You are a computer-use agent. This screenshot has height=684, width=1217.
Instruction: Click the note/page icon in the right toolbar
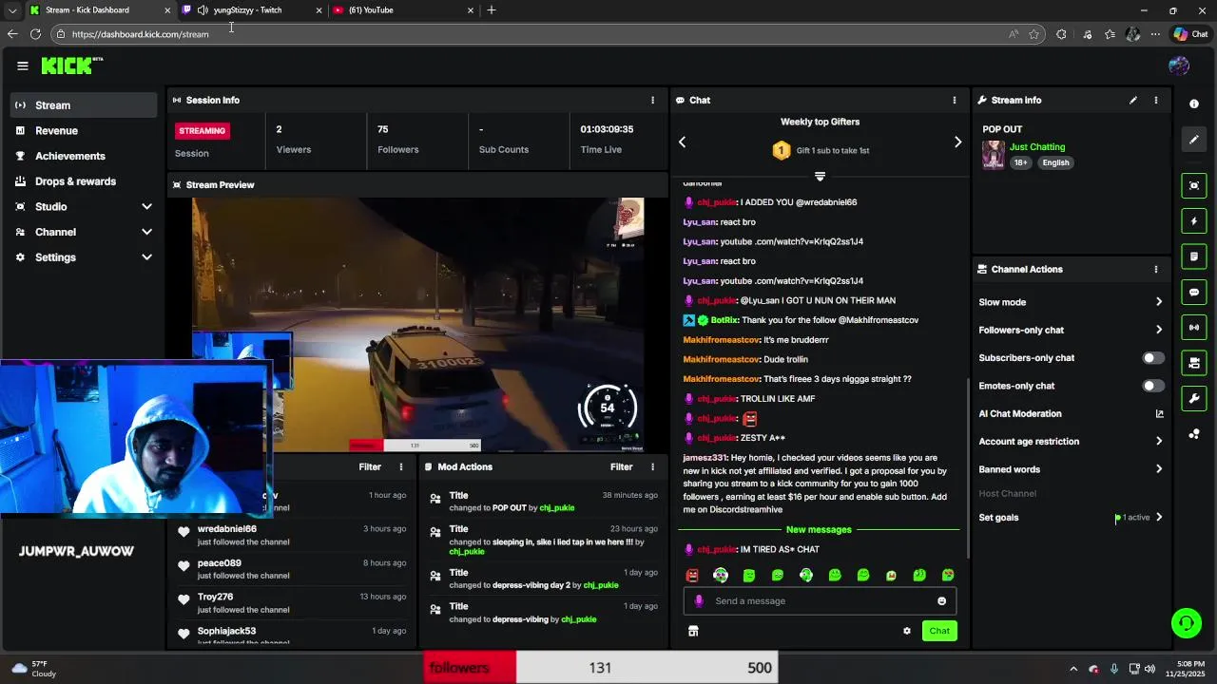click(x=1194, y=256)
